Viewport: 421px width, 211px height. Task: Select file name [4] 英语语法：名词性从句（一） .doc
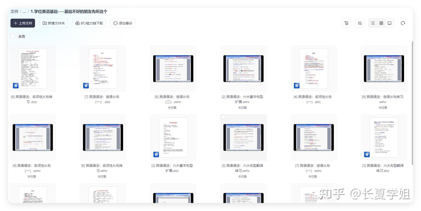point(313,99)
